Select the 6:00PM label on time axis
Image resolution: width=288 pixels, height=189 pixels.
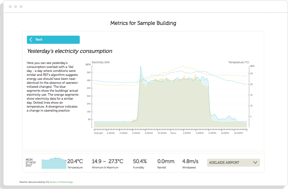(x=212, y=133)
